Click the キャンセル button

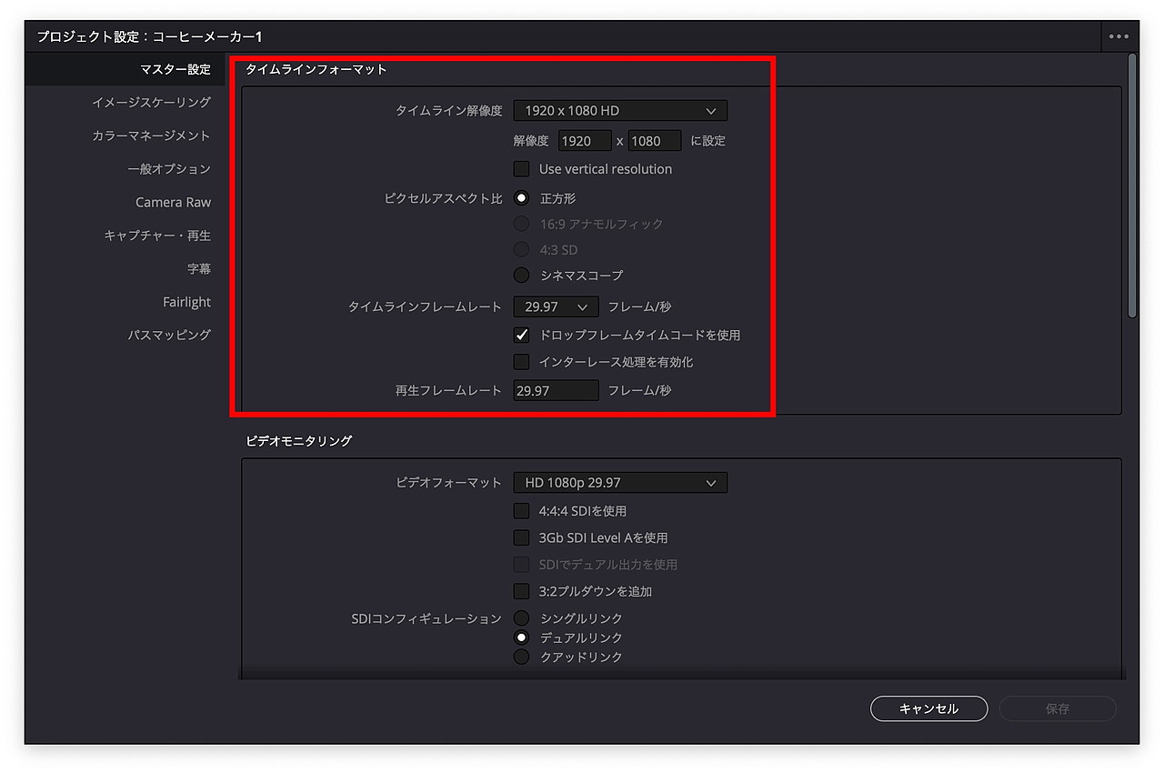click(928, 708)
